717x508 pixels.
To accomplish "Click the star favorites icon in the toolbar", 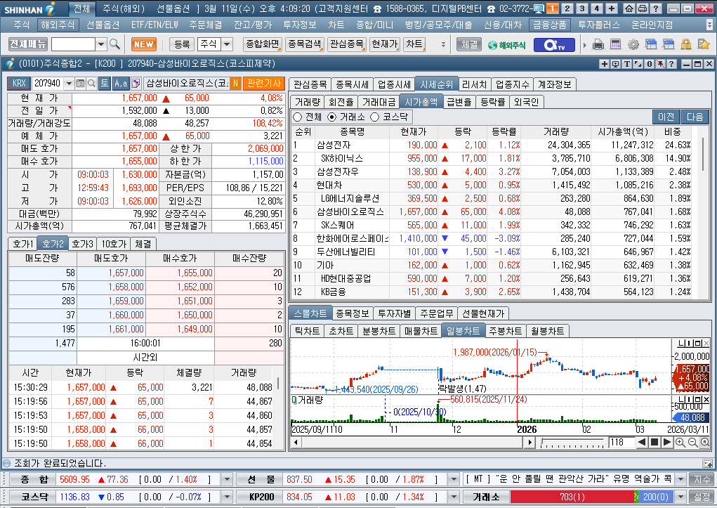I will tap(703, 44).
